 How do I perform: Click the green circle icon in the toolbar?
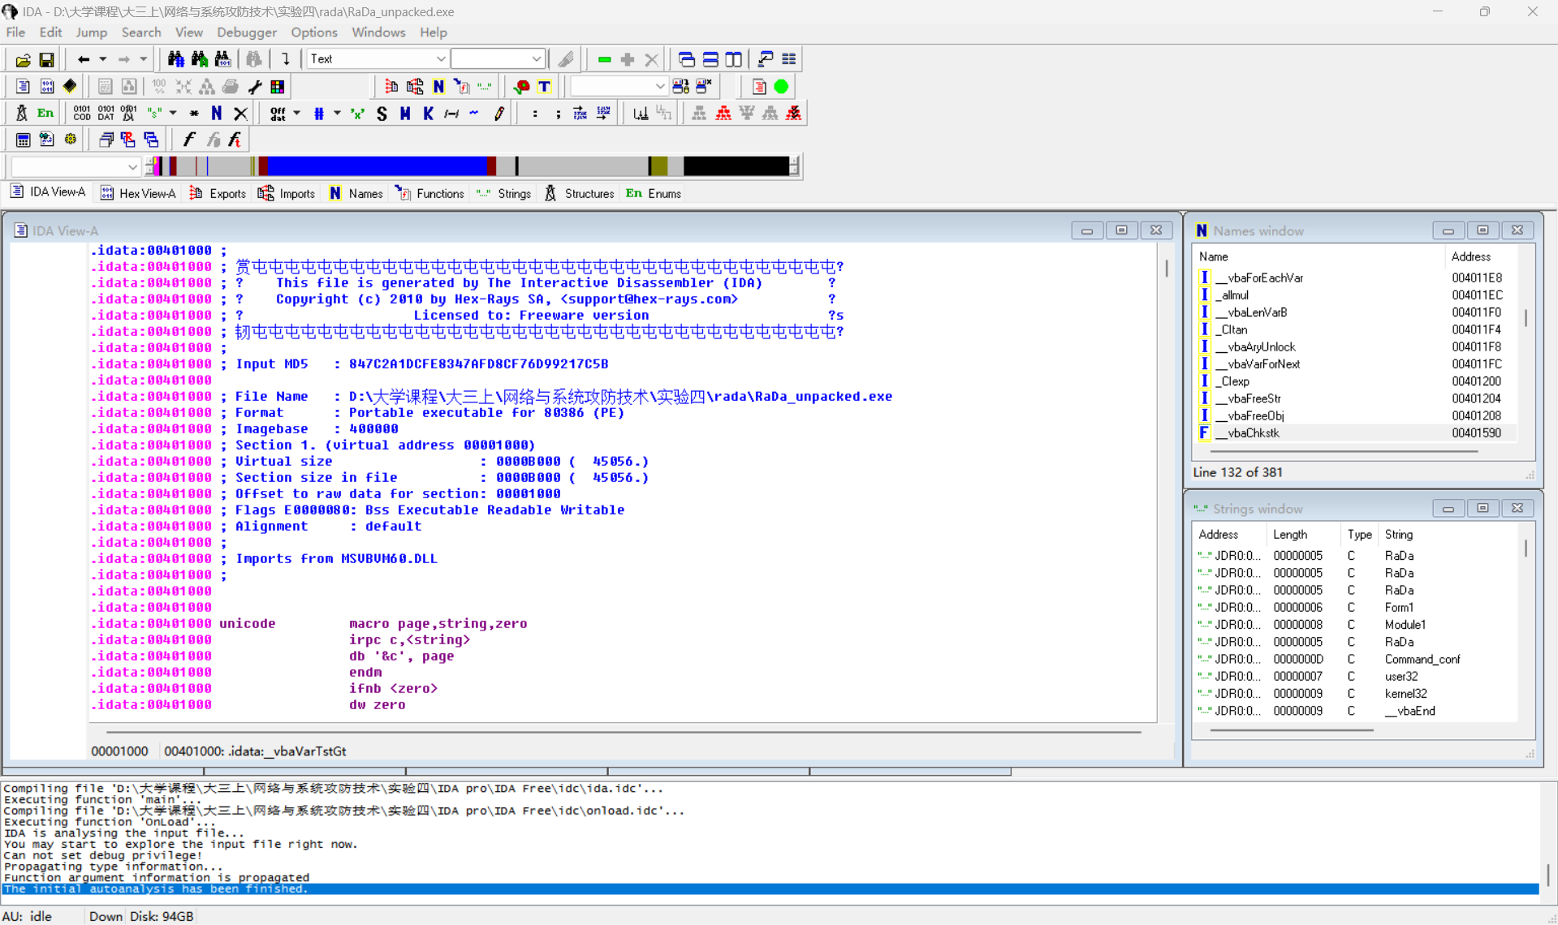tap(782, 86)
